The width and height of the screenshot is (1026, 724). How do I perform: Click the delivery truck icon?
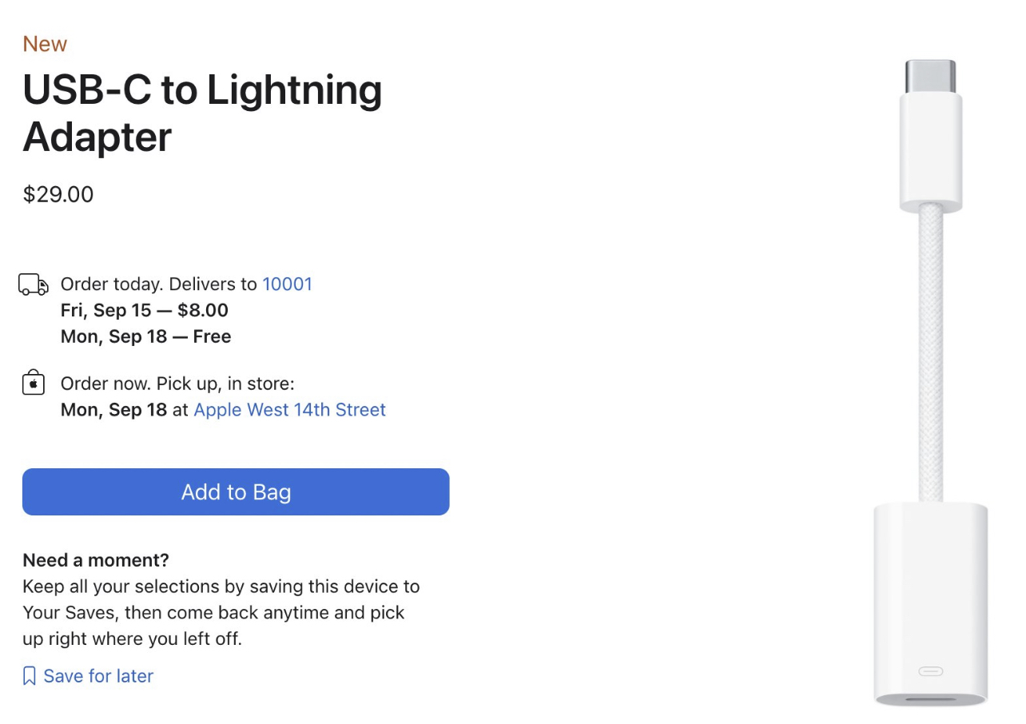pos(34,284)
